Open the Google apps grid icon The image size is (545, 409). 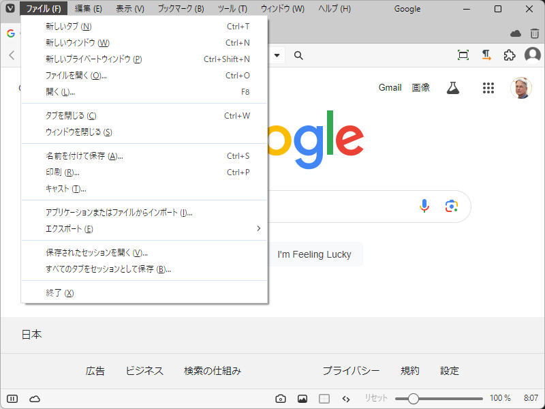click(x=488, y=87)
